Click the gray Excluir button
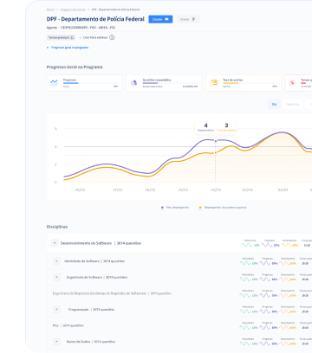 188,19
